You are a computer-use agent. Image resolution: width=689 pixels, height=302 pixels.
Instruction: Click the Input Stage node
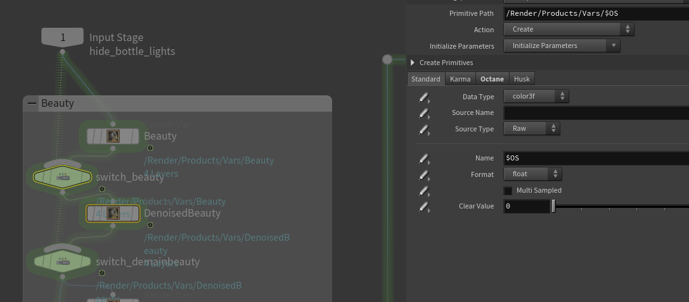[x=62, y=37]
